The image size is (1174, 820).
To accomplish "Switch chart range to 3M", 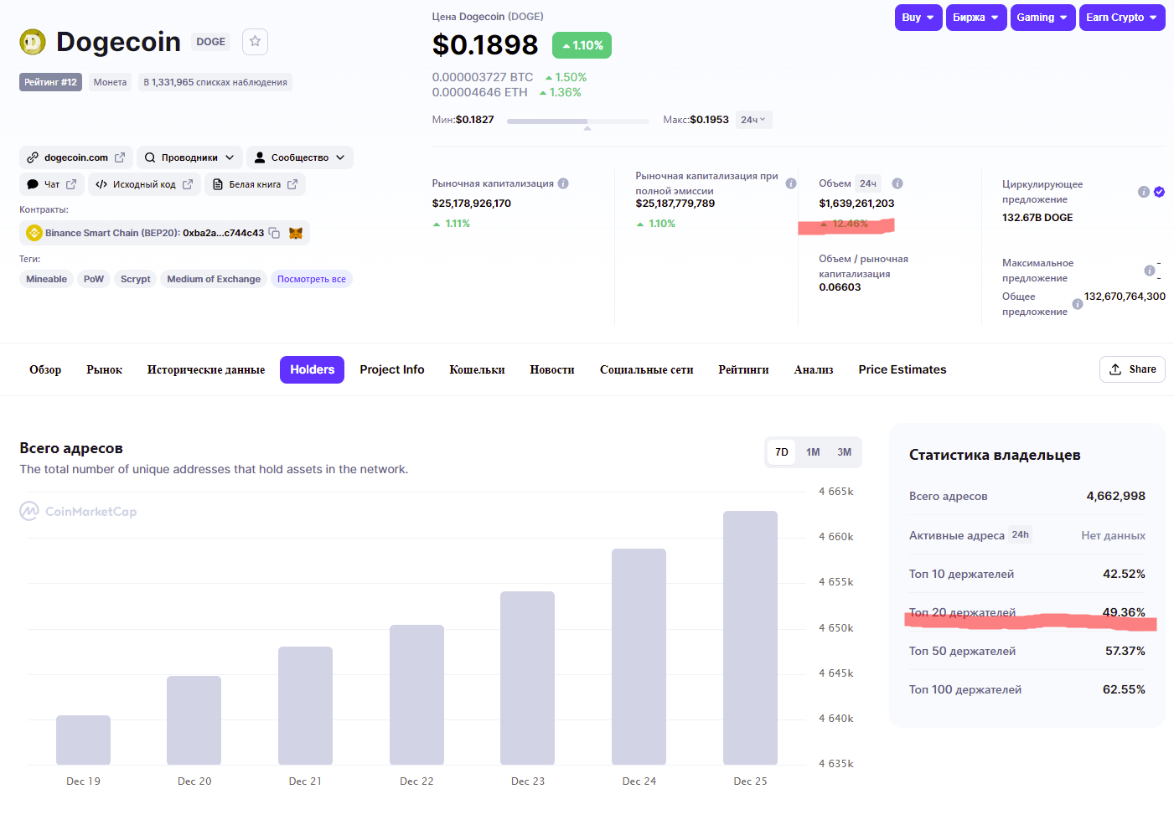I will click(844, 452).
